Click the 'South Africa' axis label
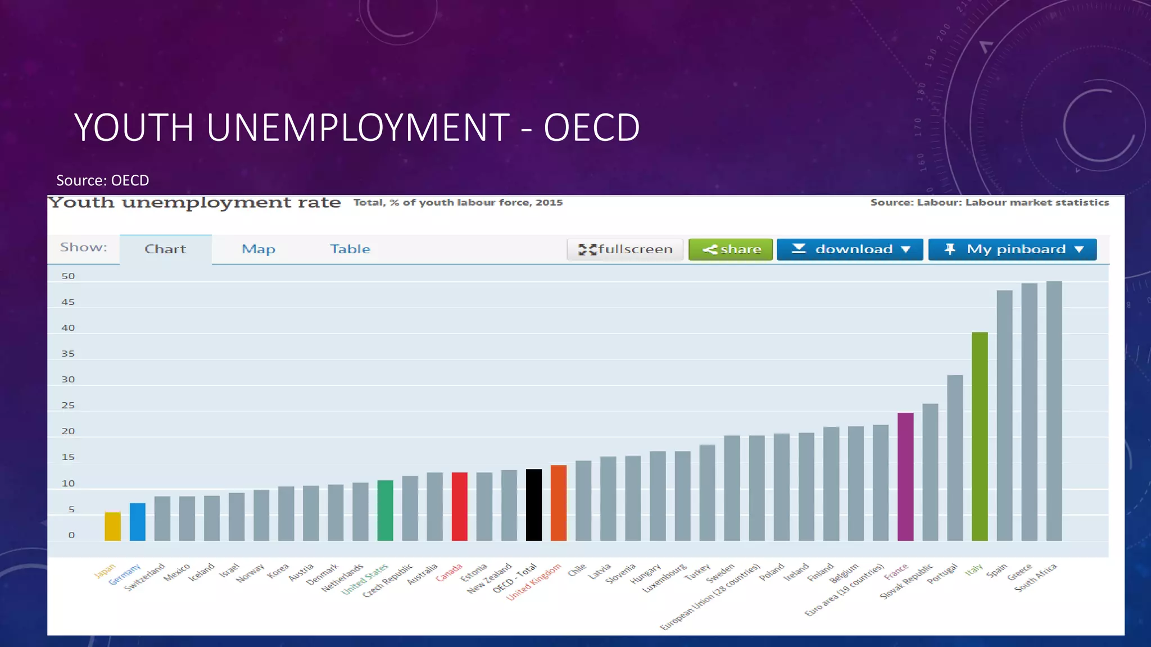This screenshot has height=647, width=1151. pos(1036,577)
